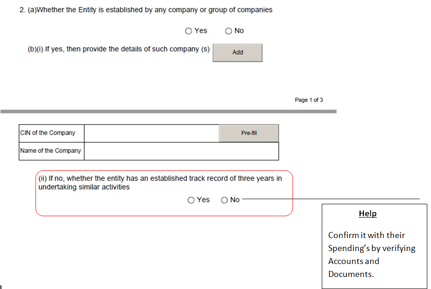Click the question 2(a) entity text
431x289 pixels.
[146, 10]
